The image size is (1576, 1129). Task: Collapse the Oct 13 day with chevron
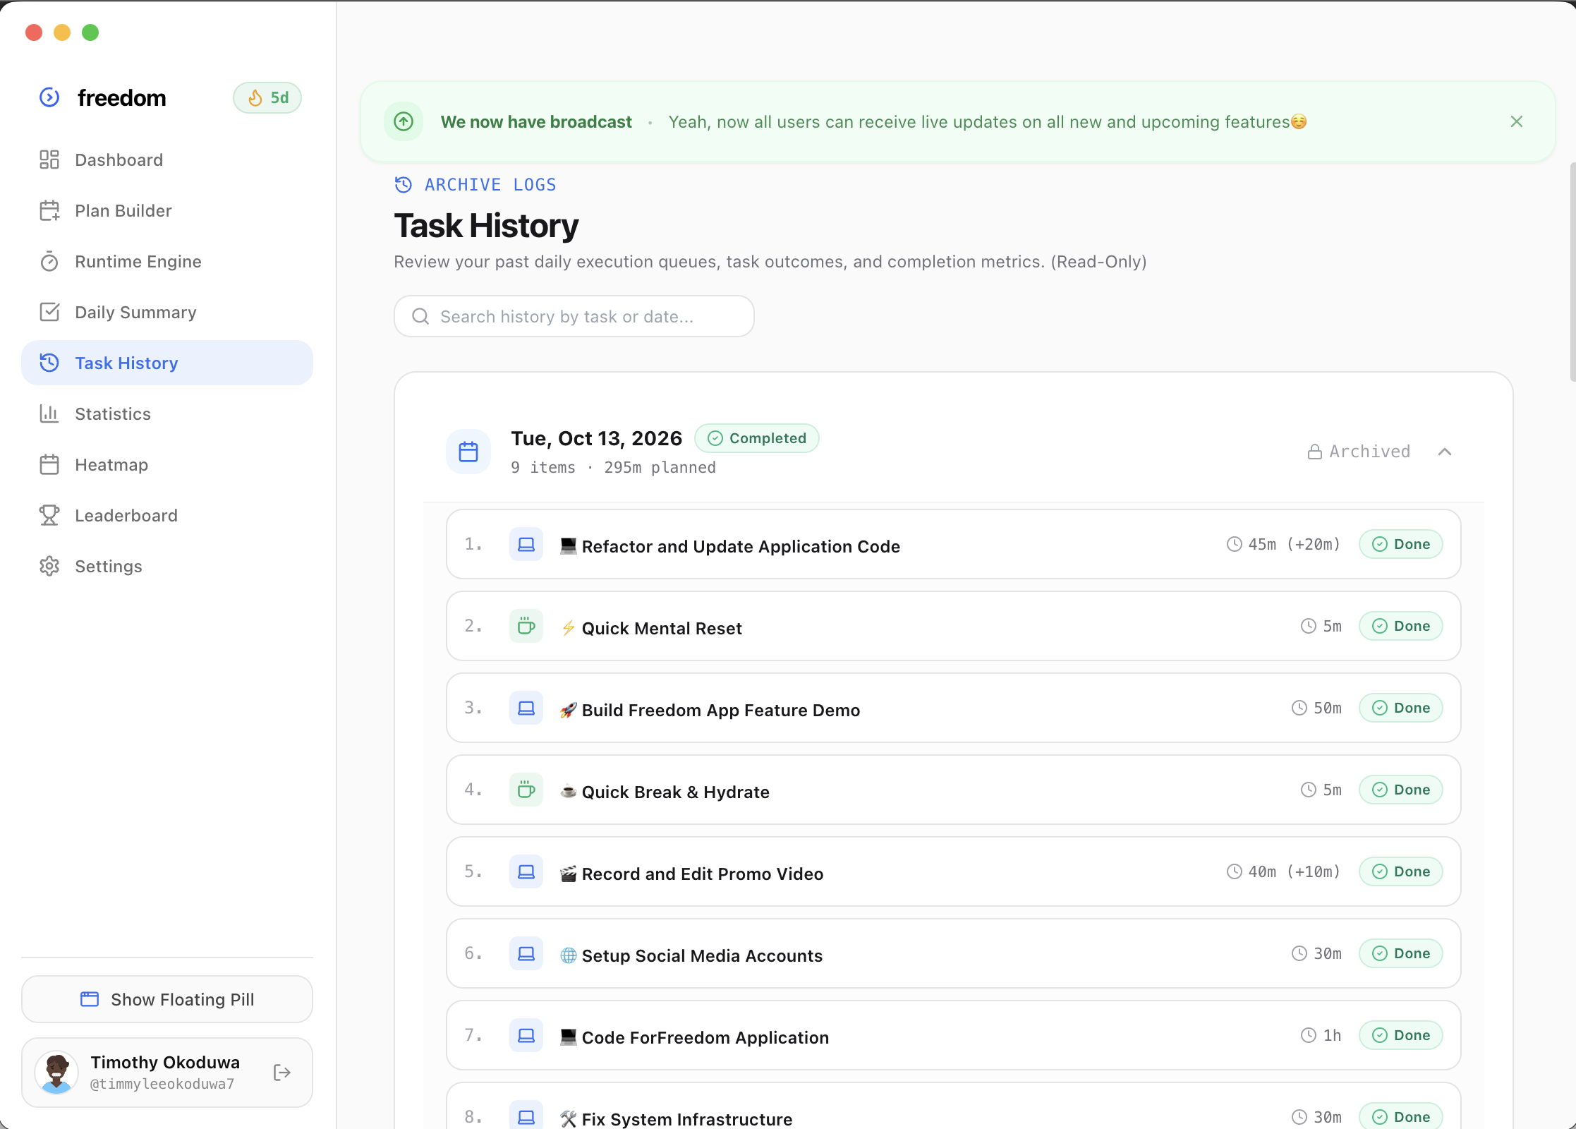[x=1445, y=452]
